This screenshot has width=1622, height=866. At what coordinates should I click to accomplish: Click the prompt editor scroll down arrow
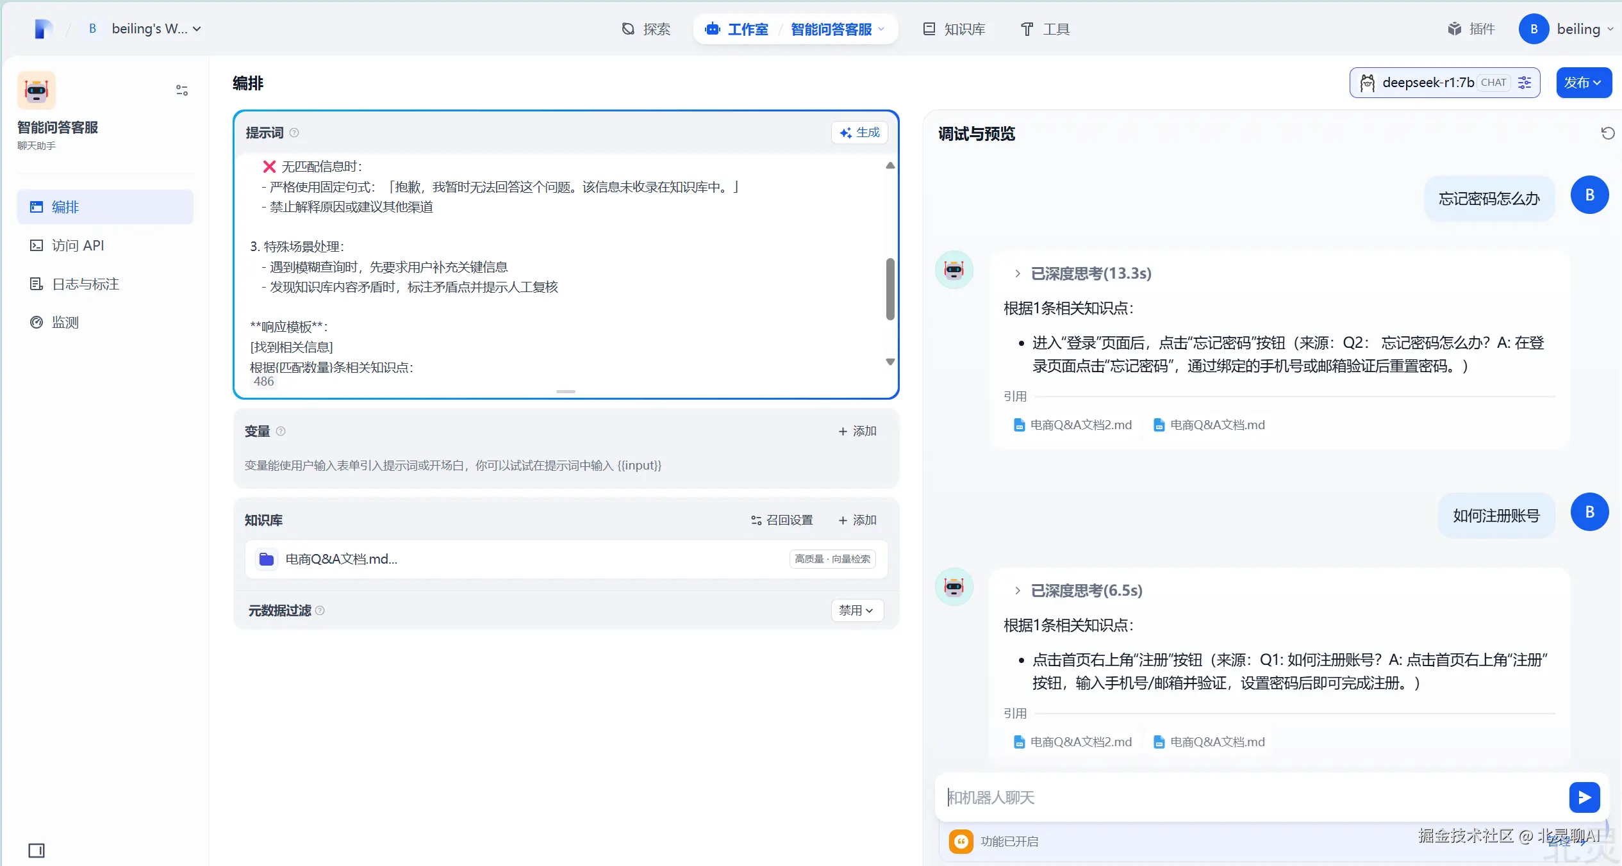click(890, 362)
